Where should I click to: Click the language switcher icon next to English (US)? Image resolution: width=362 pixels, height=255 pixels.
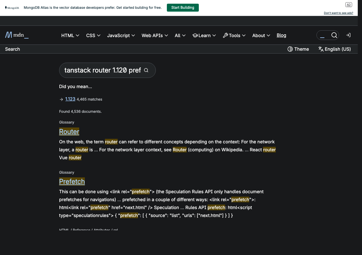[x=321, y=49]
